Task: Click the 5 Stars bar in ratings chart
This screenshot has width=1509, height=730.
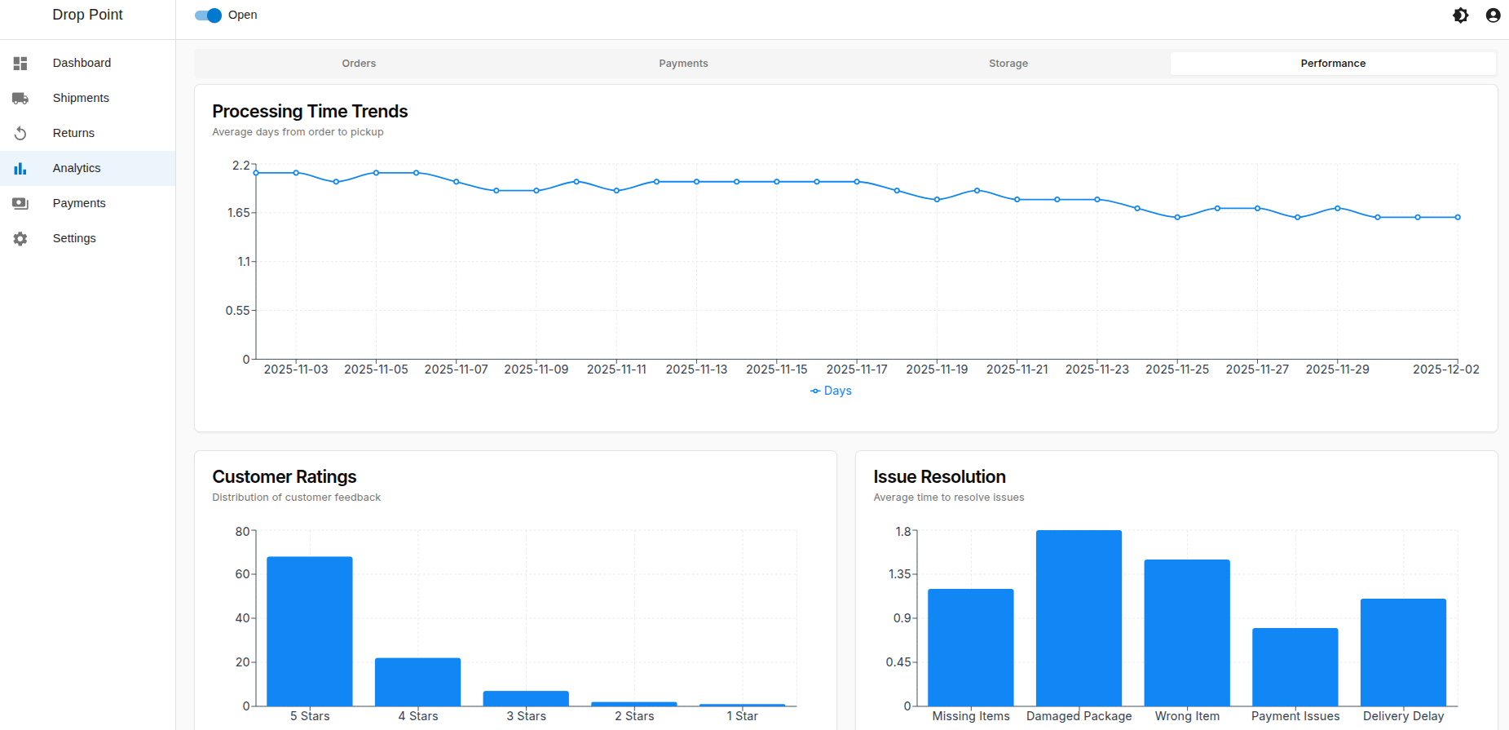Action: [x=310, y=630]
